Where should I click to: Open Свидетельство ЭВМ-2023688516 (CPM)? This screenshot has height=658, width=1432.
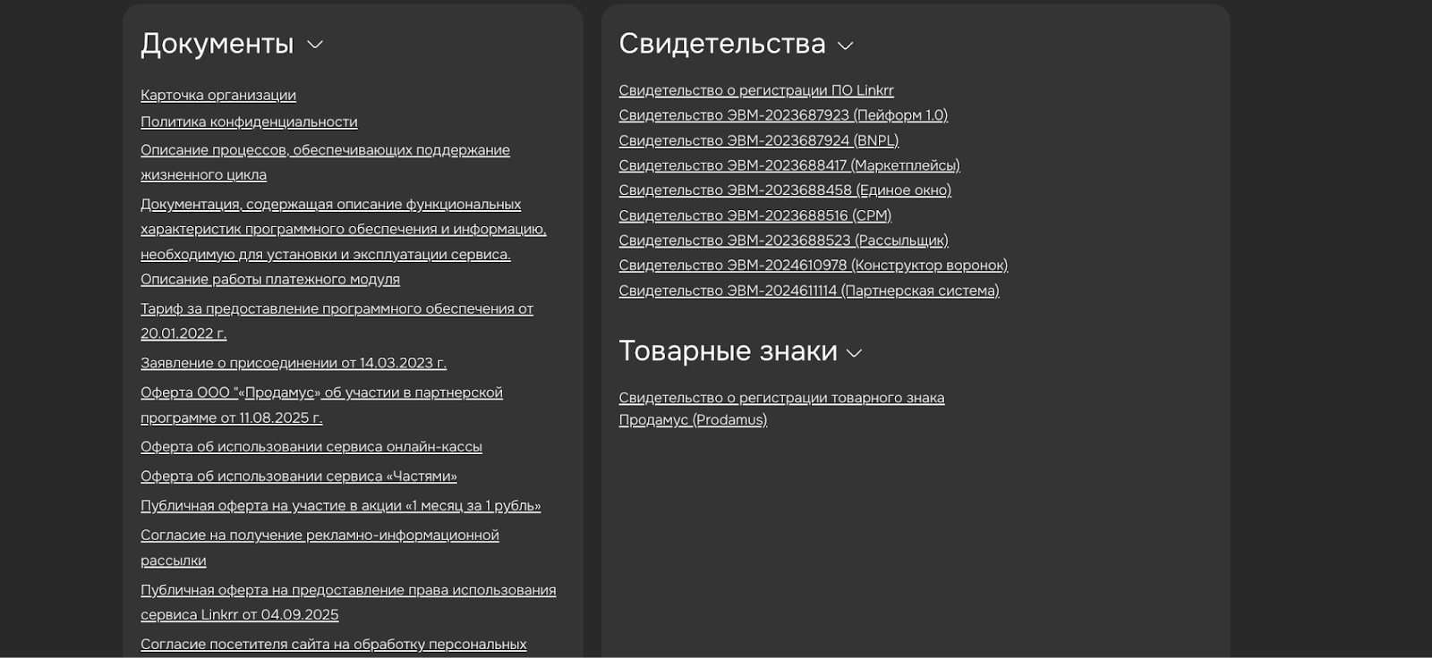pyautogui.click(x=755, y=215)
